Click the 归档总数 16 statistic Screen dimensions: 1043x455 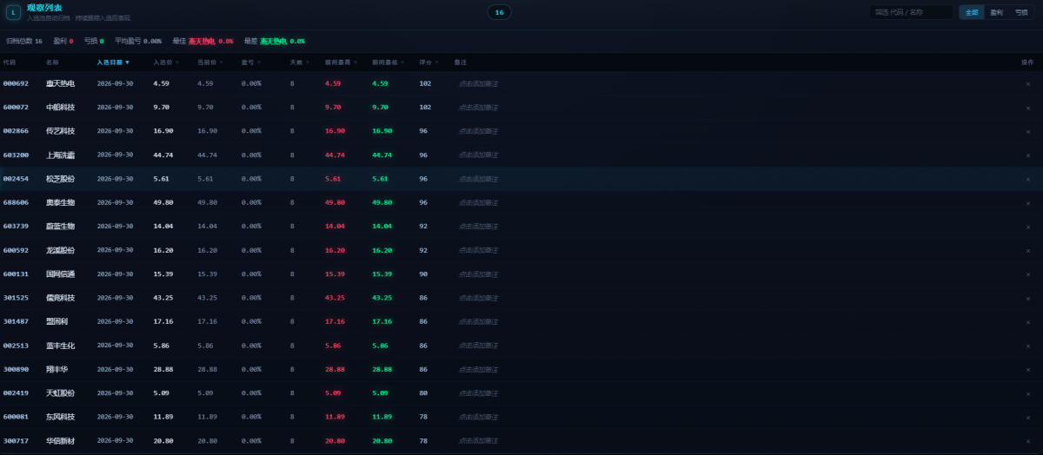tap(24, 41)
